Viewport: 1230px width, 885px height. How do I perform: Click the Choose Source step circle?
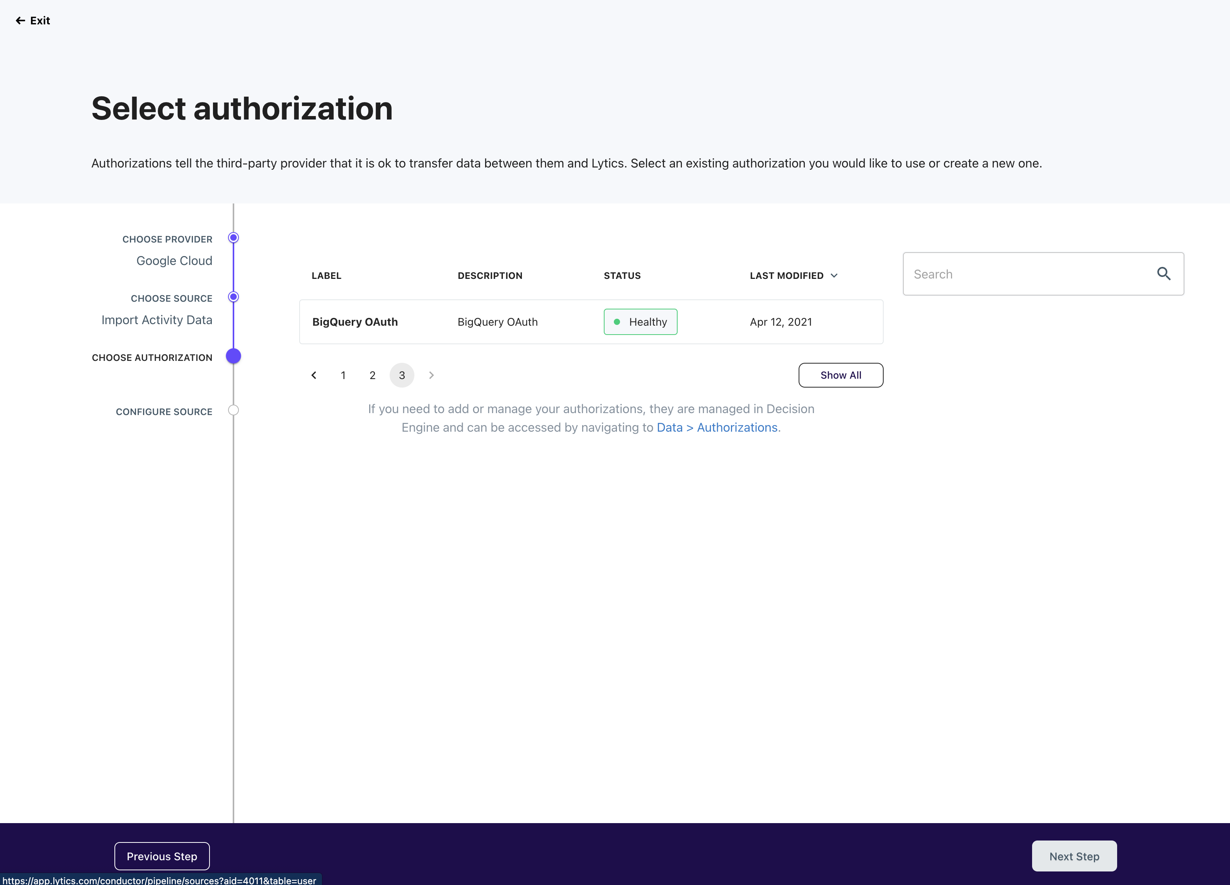pyautogui.click(x=233, y=297)
